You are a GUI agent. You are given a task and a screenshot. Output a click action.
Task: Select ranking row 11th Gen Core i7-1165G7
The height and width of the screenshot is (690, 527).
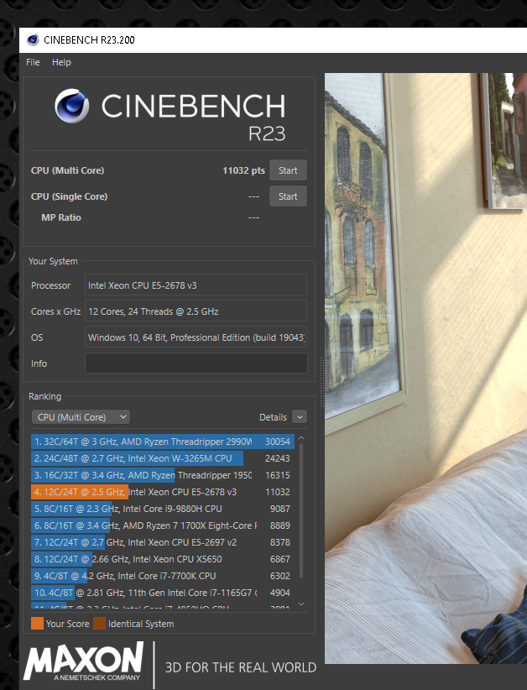163,593
